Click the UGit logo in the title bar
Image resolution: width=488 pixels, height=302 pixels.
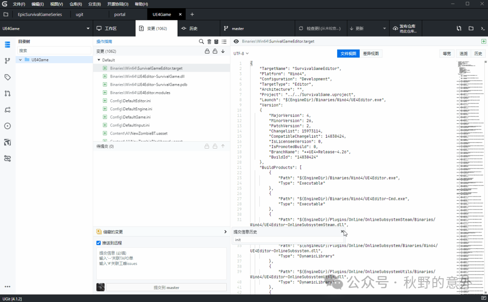5,4
